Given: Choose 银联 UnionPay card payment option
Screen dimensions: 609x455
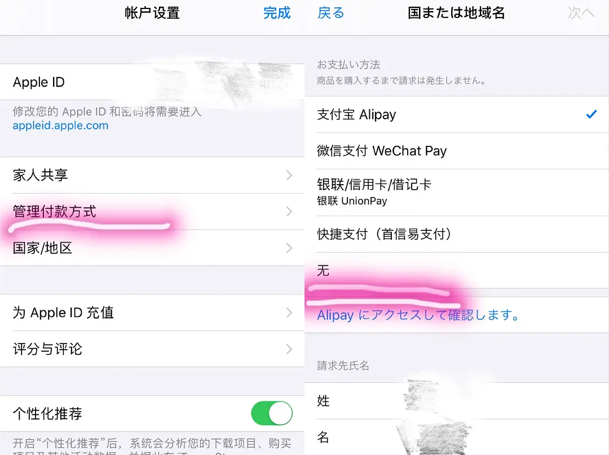Looking at the screenshot, I should [x=457, y=193].
